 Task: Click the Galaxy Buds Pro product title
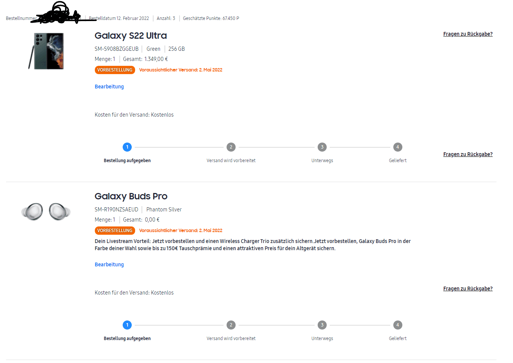tap(131, 196)
